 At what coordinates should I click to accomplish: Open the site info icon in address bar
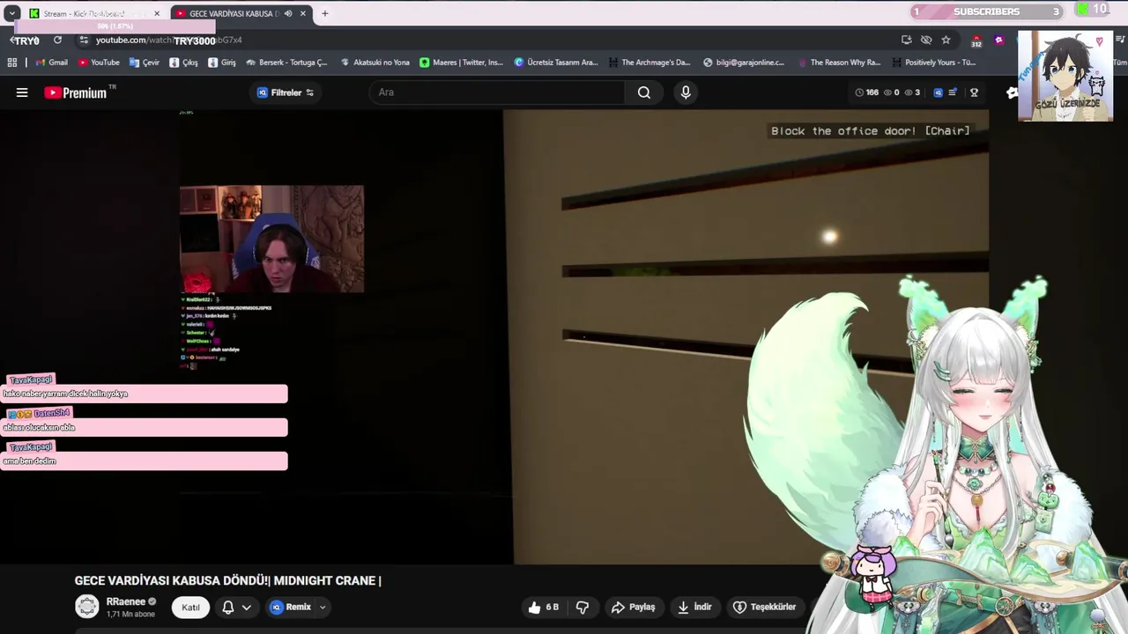[84, 40]
